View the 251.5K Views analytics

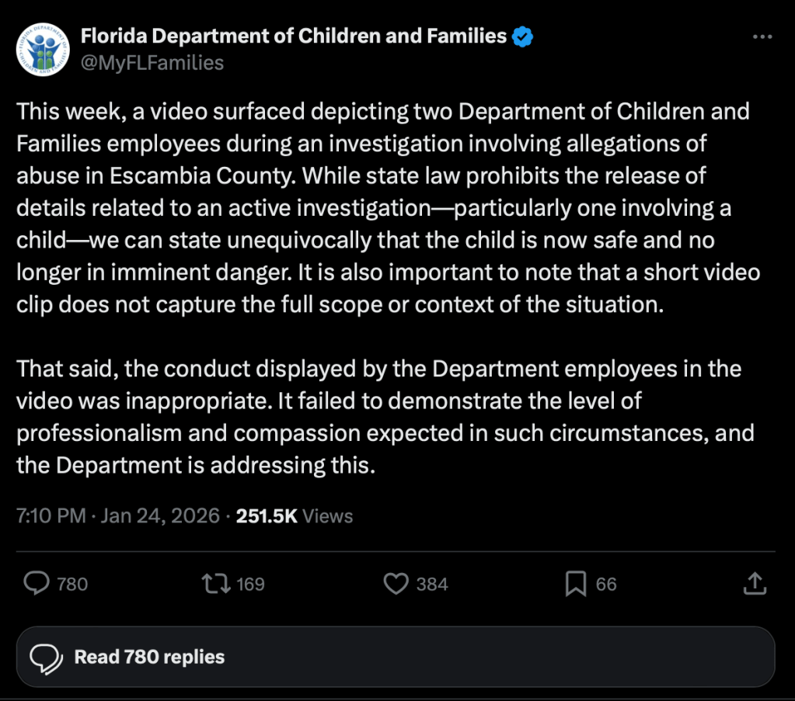point(294,516)
